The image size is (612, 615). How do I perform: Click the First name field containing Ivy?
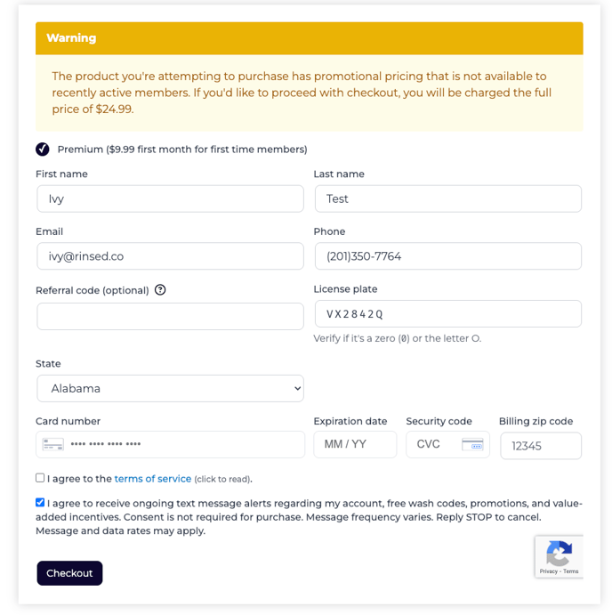(x=170, y=198)
